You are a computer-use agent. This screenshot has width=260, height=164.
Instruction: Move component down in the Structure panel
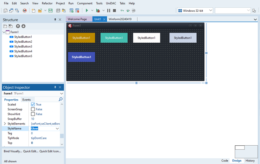point(24,26)
